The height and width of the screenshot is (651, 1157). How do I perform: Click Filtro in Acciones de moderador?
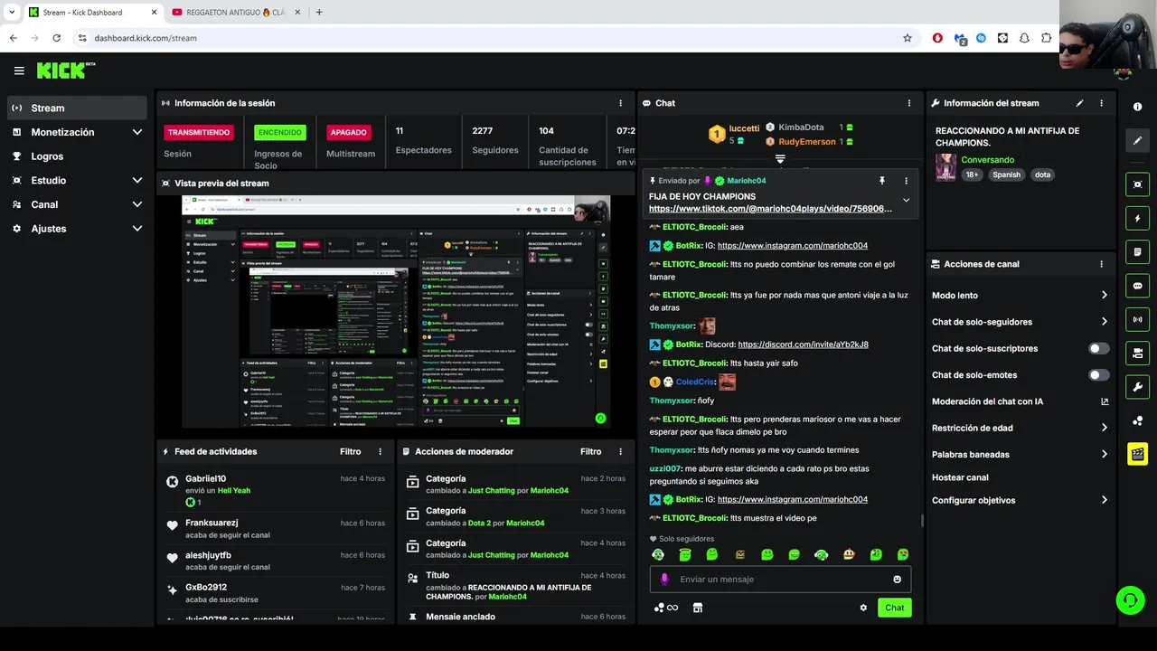pyautogui.click(x=591, y=451)
